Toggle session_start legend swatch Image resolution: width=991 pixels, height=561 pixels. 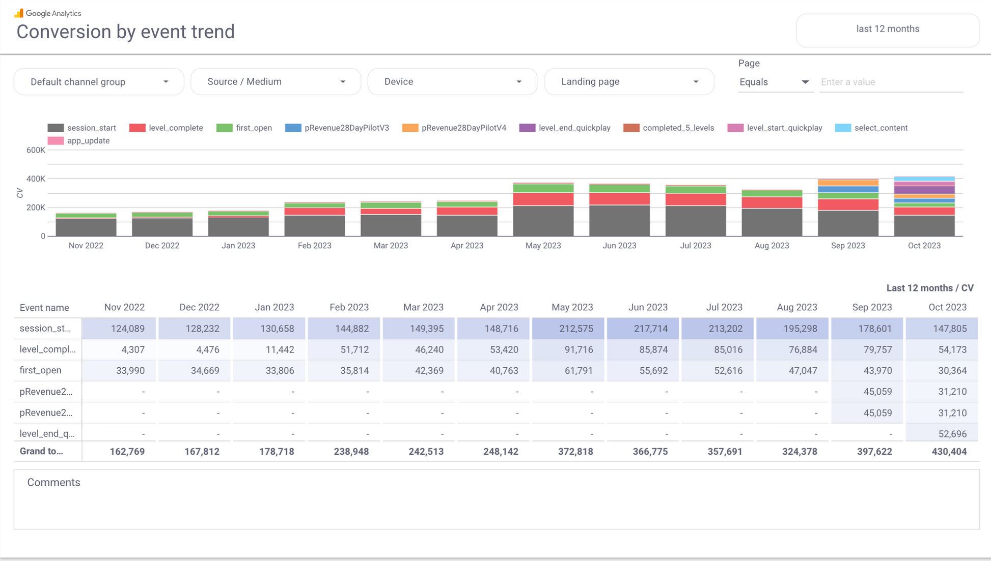point(56,128)
